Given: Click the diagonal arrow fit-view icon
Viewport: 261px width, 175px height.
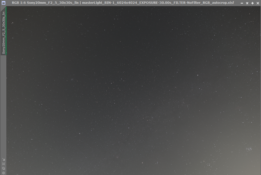Looking at the screenshot, I should point(4,160).
